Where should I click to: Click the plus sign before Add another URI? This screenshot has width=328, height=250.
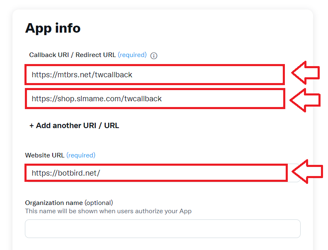coord(32,126)
